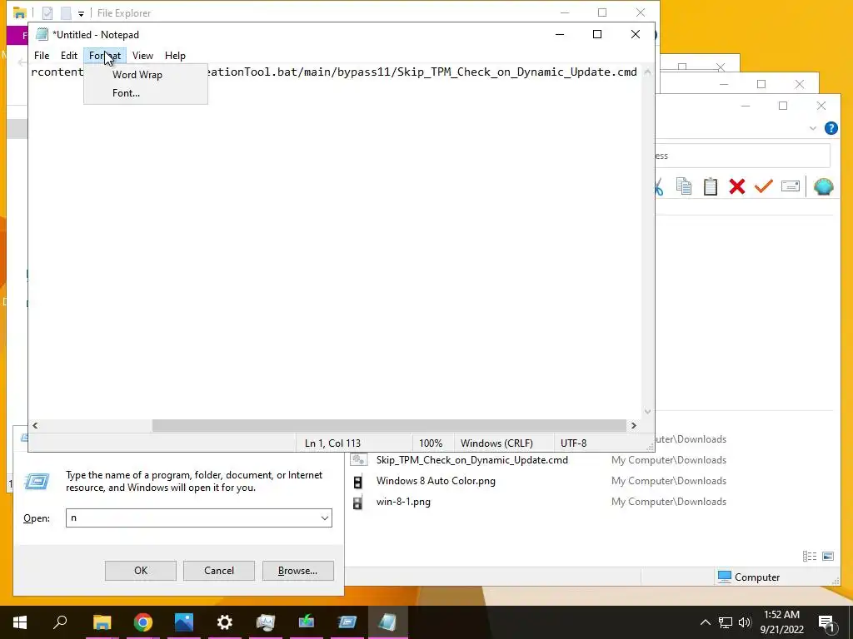Screen dimensions: 853x639
Task: Open the Action Center notification icon
Action: [x=827, y=622]
